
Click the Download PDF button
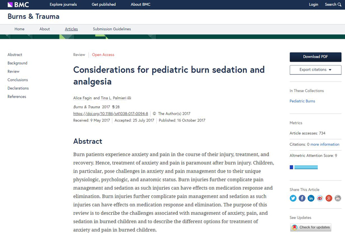pyautogui.click(x=316, y=57)
